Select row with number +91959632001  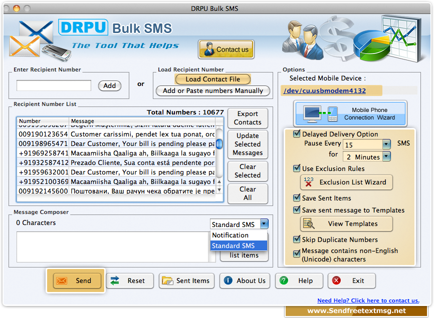(116, 172)
